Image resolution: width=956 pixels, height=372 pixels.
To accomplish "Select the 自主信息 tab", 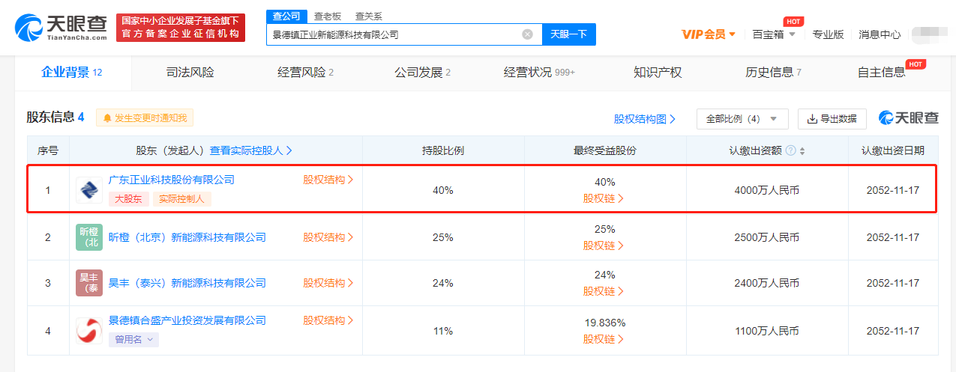I will [x=882, y=73].
